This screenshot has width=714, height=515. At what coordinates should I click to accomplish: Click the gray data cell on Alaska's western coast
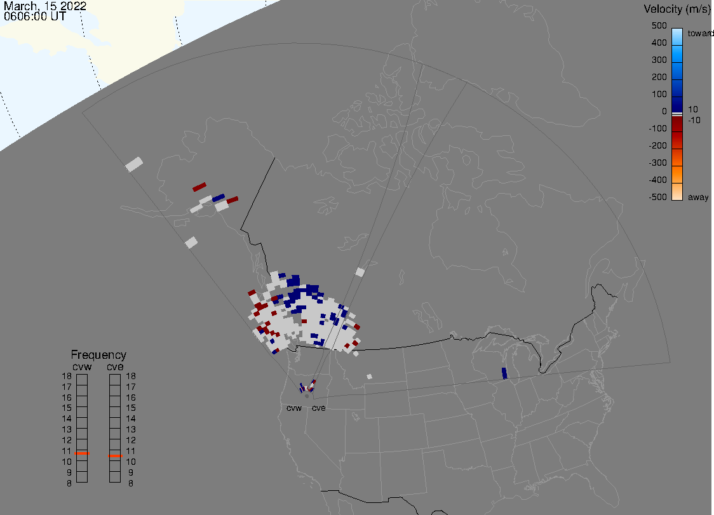click(x=134, y=164)
